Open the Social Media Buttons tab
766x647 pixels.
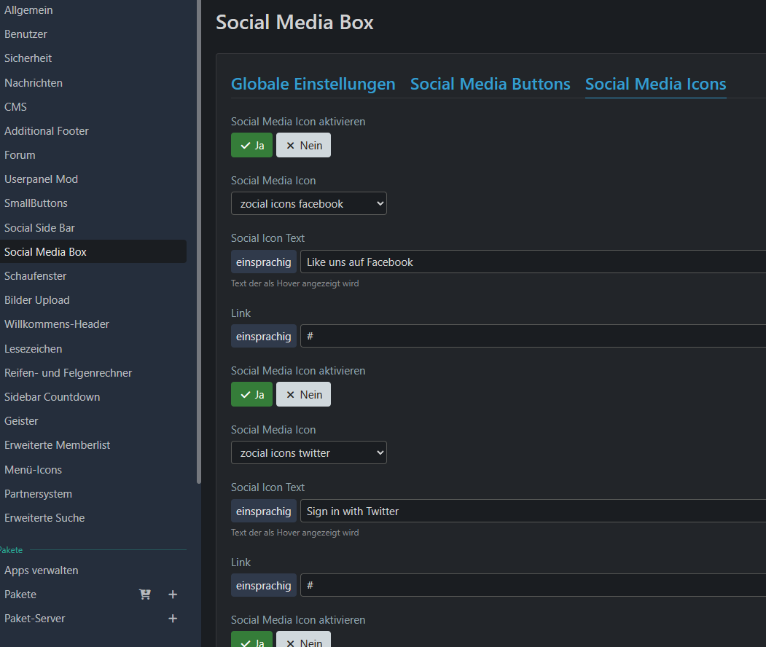pyautogui.click(x=490, y=85)
